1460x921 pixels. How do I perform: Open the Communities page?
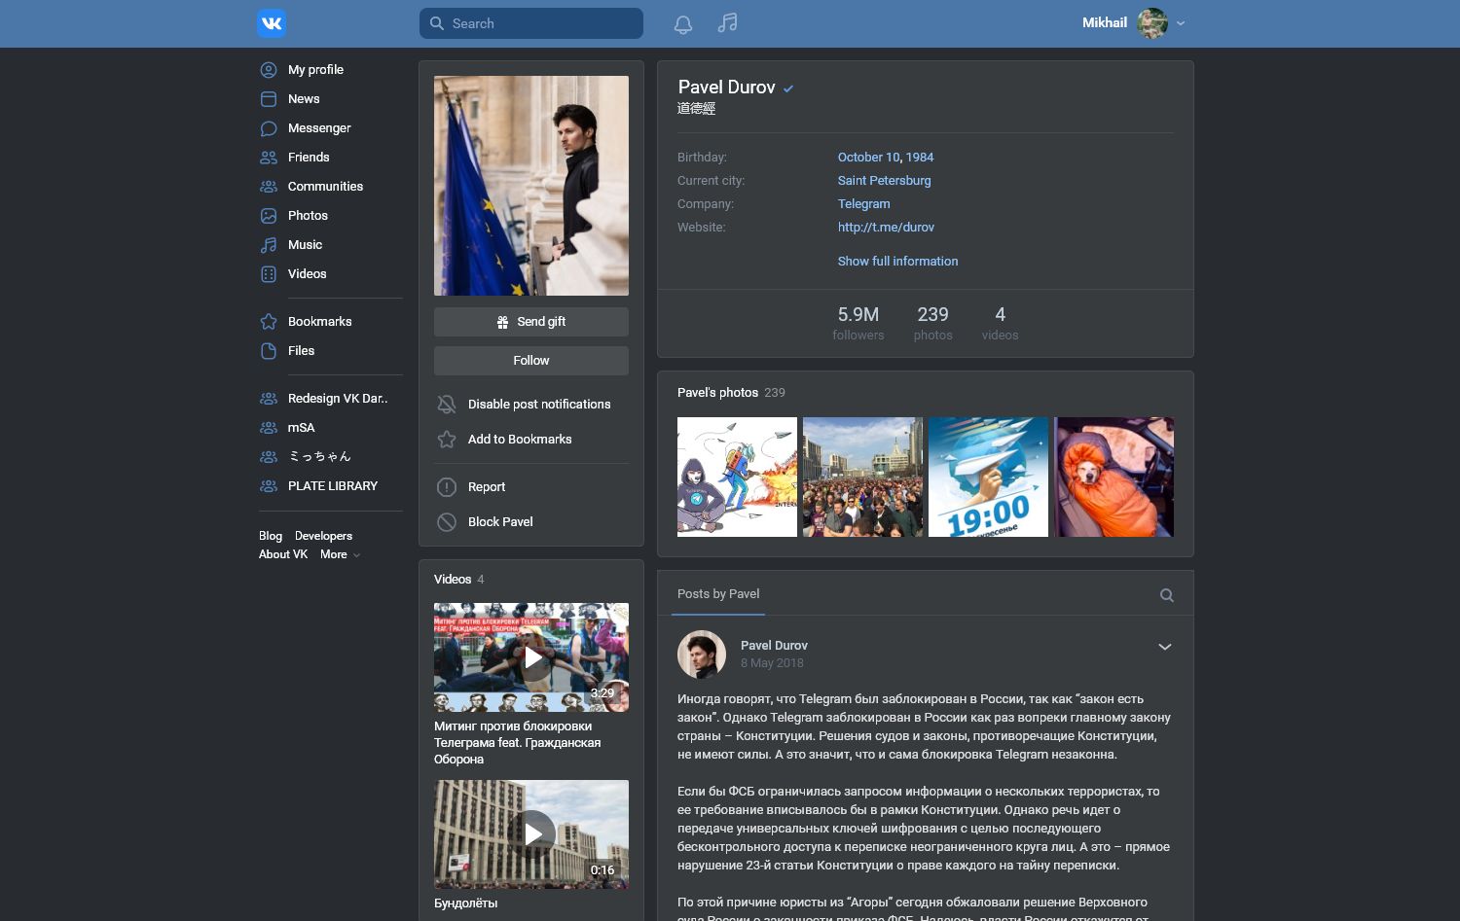pos(325,187)
